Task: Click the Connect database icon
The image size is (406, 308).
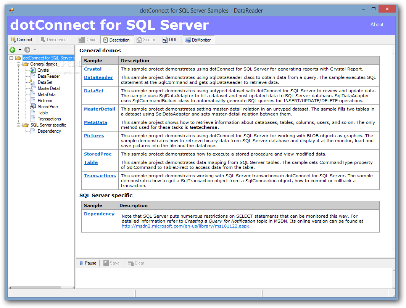Action: 13,40
